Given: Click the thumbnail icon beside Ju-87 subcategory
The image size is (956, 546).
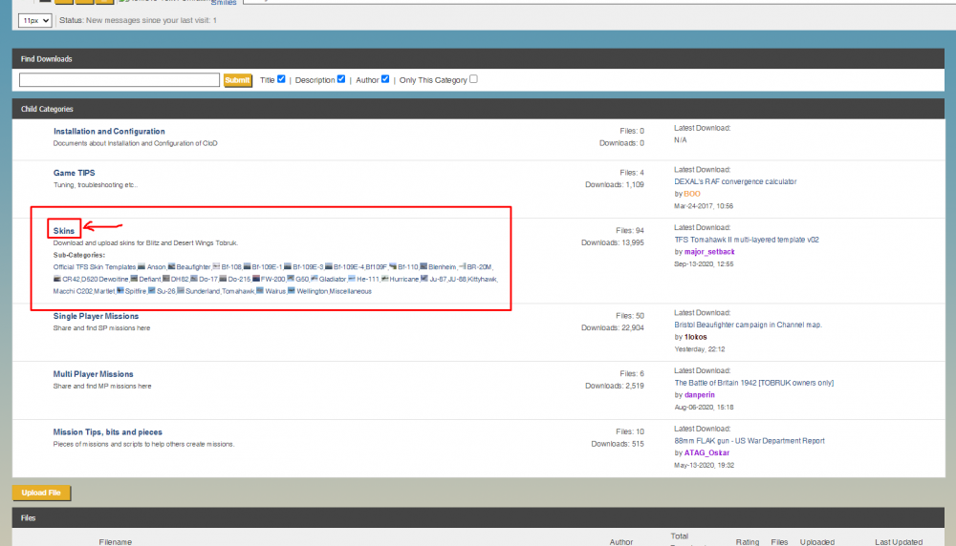Looking at the screenshot, I should click(424, 279).
